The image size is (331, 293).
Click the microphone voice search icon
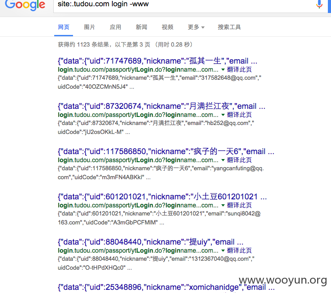(319, 4)
